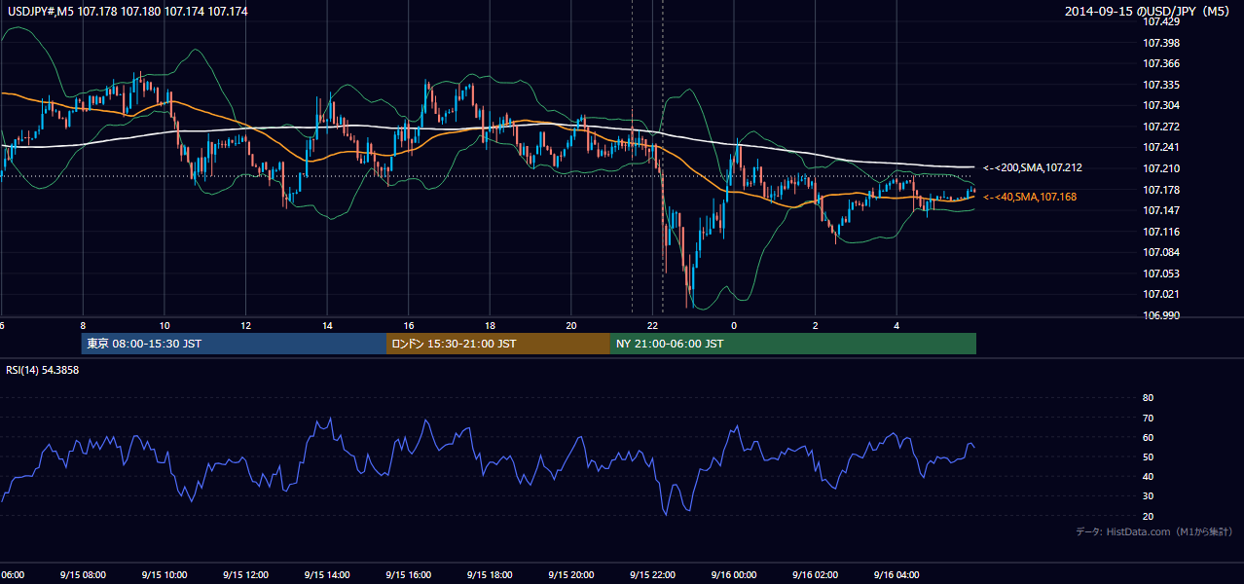Viewport: 1244px width, 584px height.
Task: Click the 東京 08:00-15:30 JST session bar
Action: click(x=234, y=344)
